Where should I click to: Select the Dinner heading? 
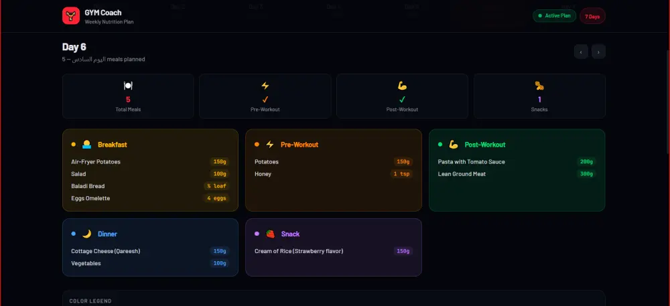pos(107,234)
